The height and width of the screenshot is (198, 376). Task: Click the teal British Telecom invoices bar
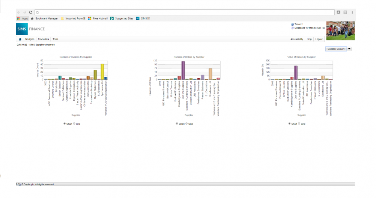(x=60, y=78)
